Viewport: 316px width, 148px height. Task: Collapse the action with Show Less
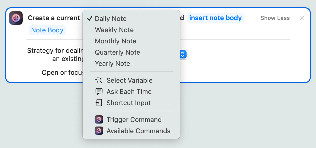pos(275,18)
